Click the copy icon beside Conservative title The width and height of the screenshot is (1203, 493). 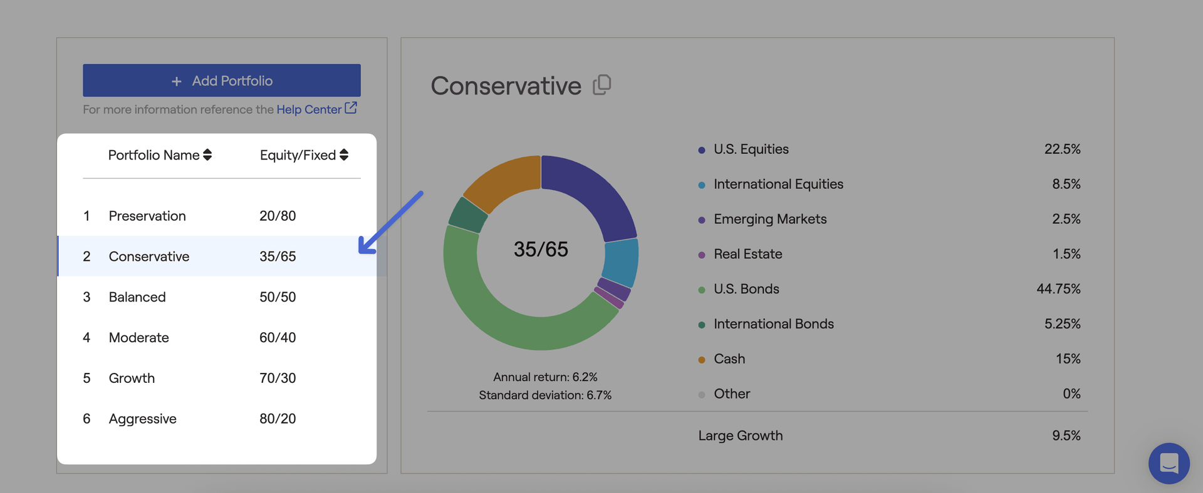tap(602, 85)
